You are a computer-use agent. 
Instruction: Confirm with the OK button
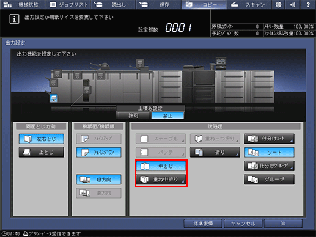283,224
